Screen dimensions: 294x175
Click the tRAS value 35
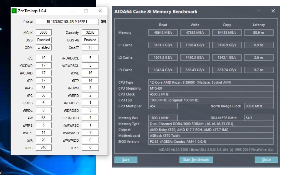(43, 88)
